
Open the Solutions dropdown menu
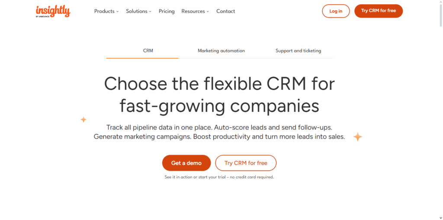(138, 11)
